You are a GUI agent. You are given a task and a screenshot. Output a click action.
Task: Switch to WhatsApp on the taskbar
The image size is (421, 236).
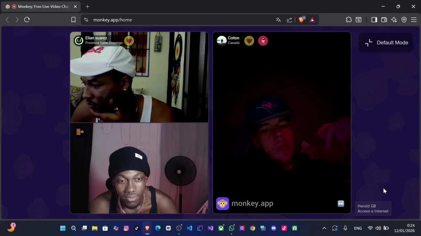(x=232, y=228)
